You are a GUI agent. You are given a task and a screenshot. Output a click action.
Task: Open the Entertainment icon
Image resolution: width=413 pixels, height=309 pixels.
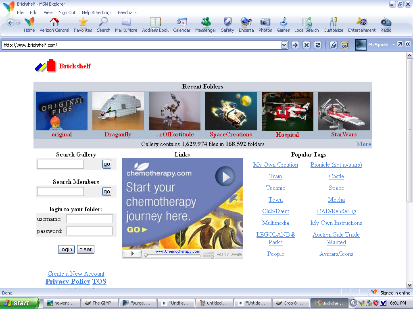(362, 25)
